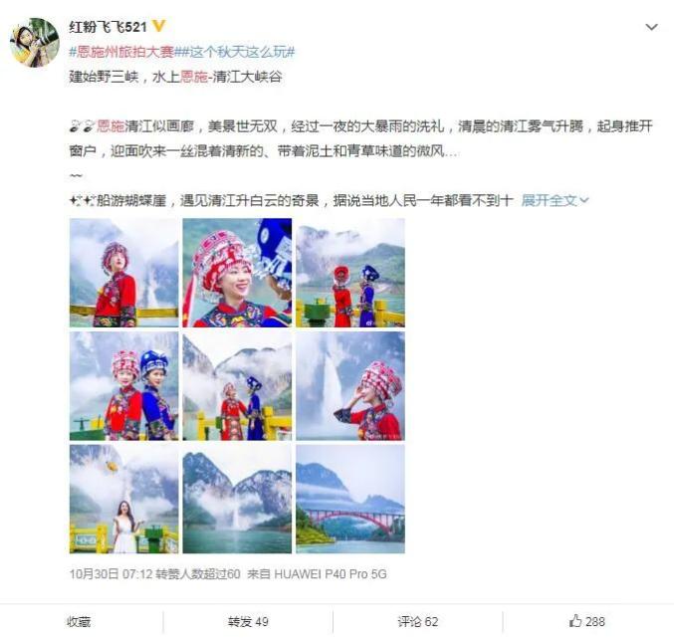Click the 收藏 favorite button
The image size is (674, 639).
[79, 621]
